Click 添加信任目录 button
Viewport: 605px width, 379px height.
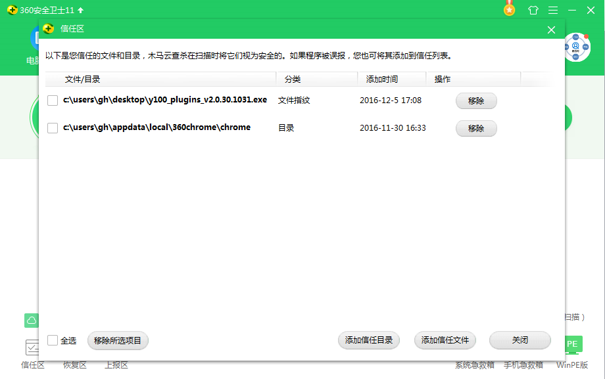click(x=369, y=340)
